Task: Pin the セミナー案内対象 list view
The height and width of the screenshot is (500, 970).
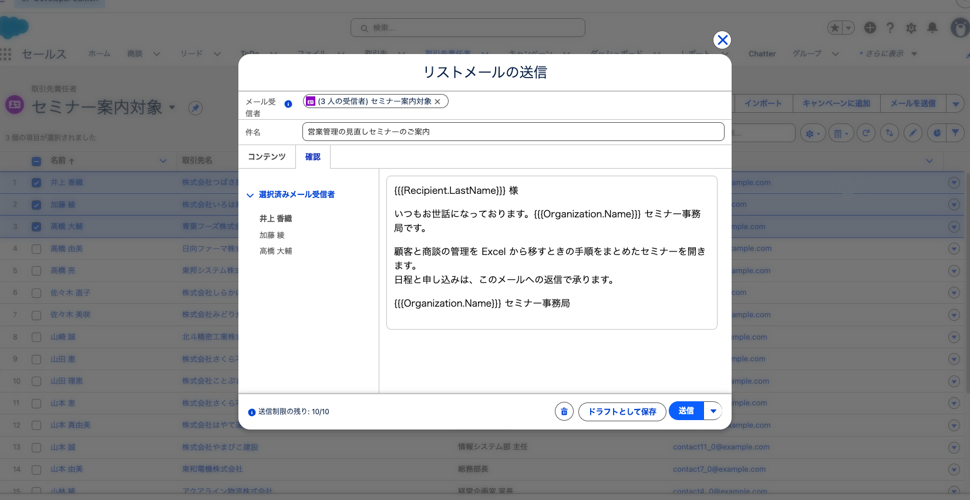Action: [196, 108]
